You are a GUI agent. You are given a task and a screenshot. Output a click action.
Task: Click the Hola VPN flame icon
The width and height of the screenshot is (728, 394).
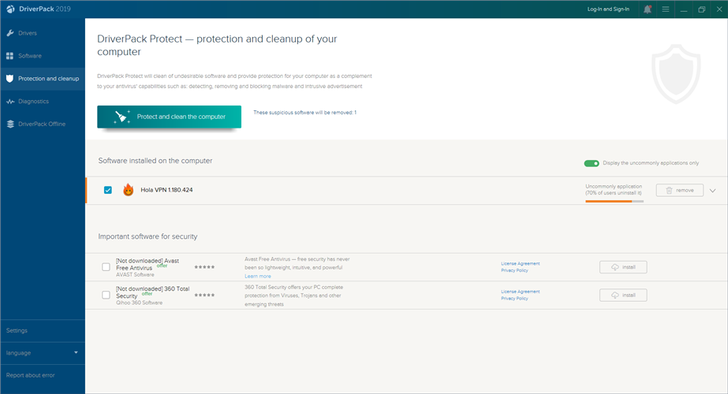(129, 190)
